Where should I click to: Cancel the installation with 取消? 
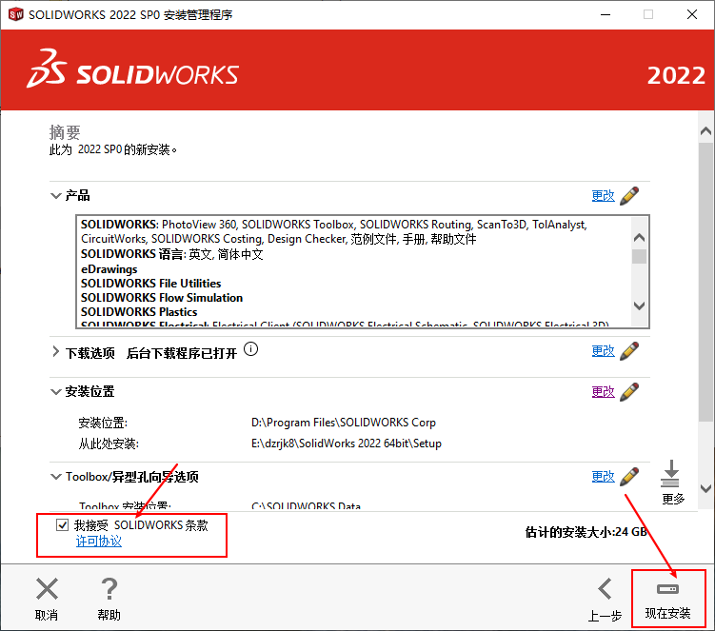click(x=47, y=599)
